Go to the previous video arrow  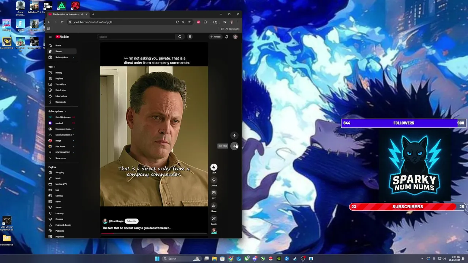tap(234, 136)
